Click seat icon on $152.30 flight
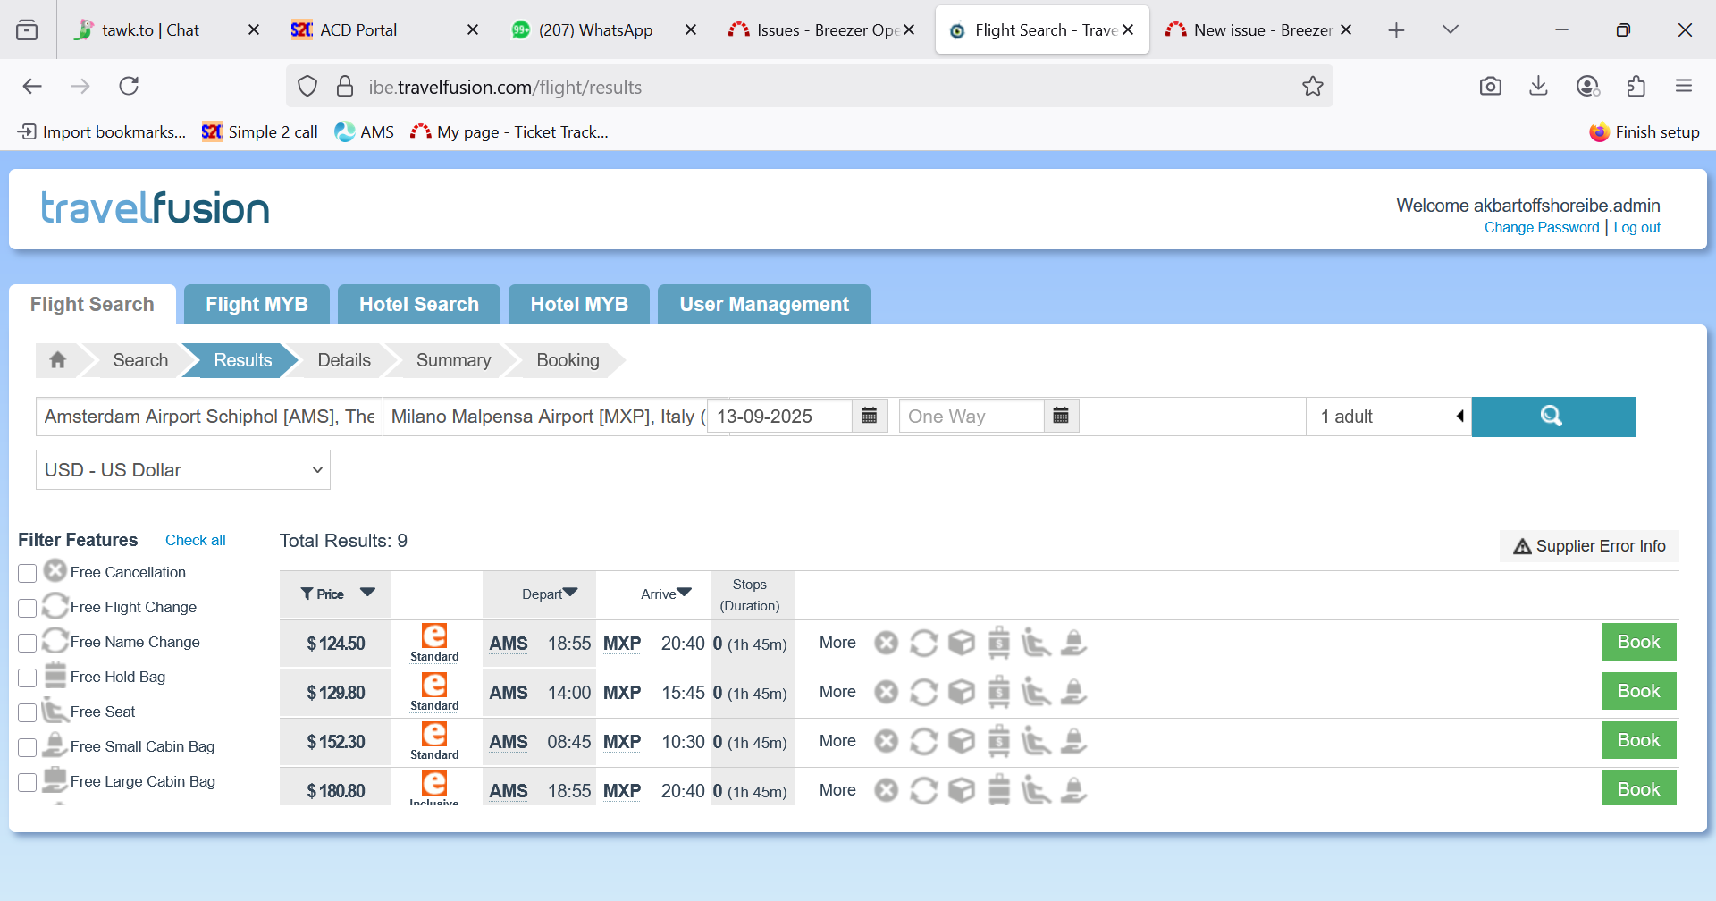 [x=1036, y=742]
